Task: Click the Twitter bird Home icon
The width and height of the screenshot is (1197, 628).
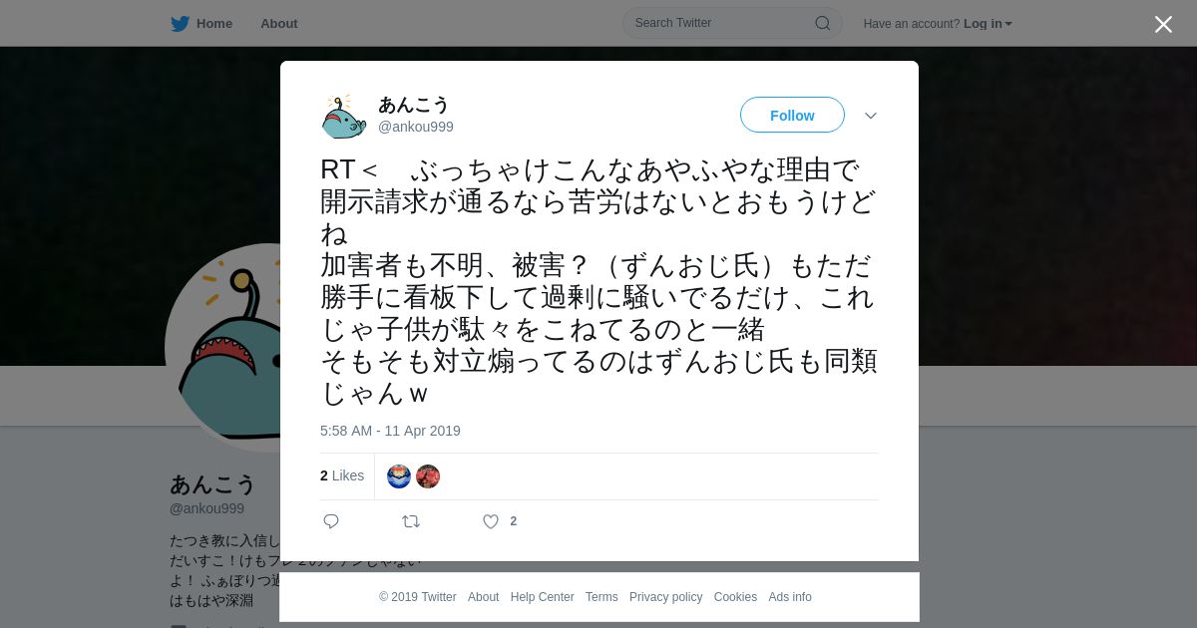Action: point(180,24)
